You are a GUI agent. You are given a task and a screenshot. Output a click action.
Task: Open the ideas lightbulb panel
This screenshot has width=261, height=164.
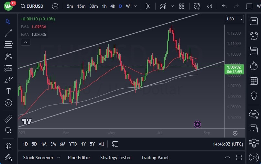254,96
